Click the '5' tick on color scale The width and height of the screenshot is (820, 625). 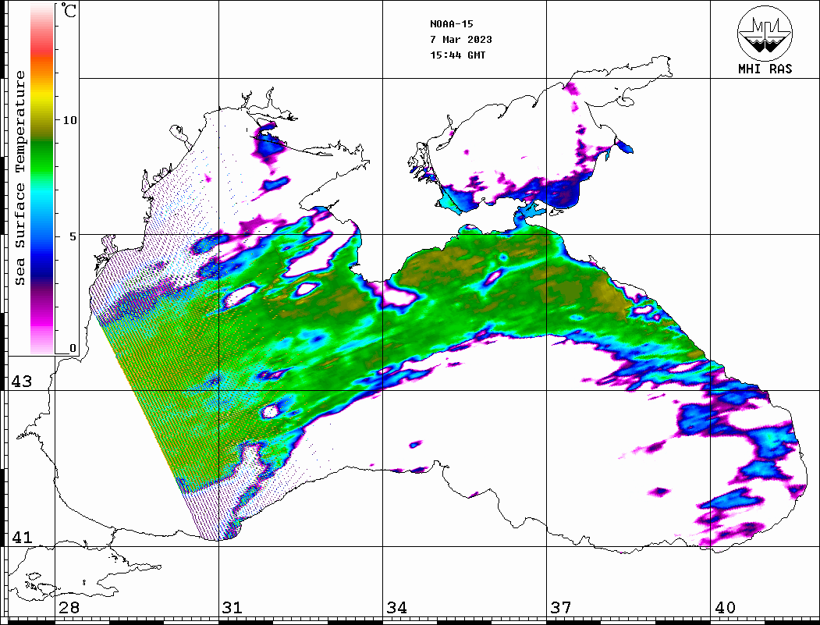click(x=73, y=236)
